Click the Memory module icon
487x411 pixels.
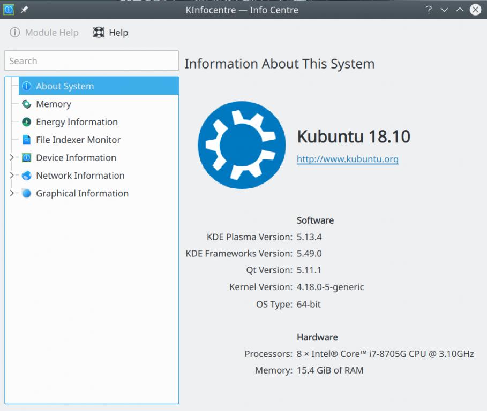27,104
